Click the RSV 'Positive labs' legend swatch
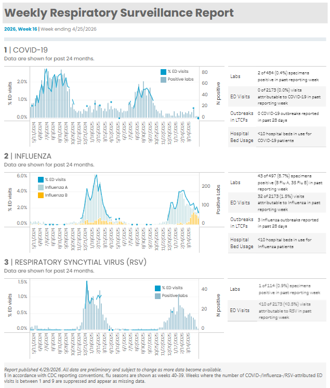Screen dimensions: 330x388 click(157, 296)
